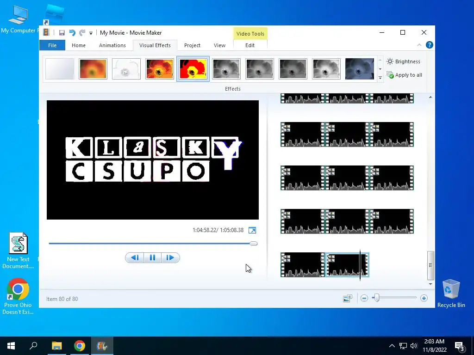Switch to the Animations tab
This screenshot has width=474, height=355.
[112, 45]
